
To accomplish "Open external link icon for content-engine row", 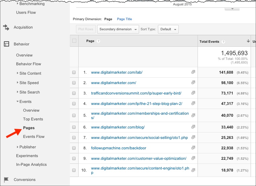I will coord(193,170).
